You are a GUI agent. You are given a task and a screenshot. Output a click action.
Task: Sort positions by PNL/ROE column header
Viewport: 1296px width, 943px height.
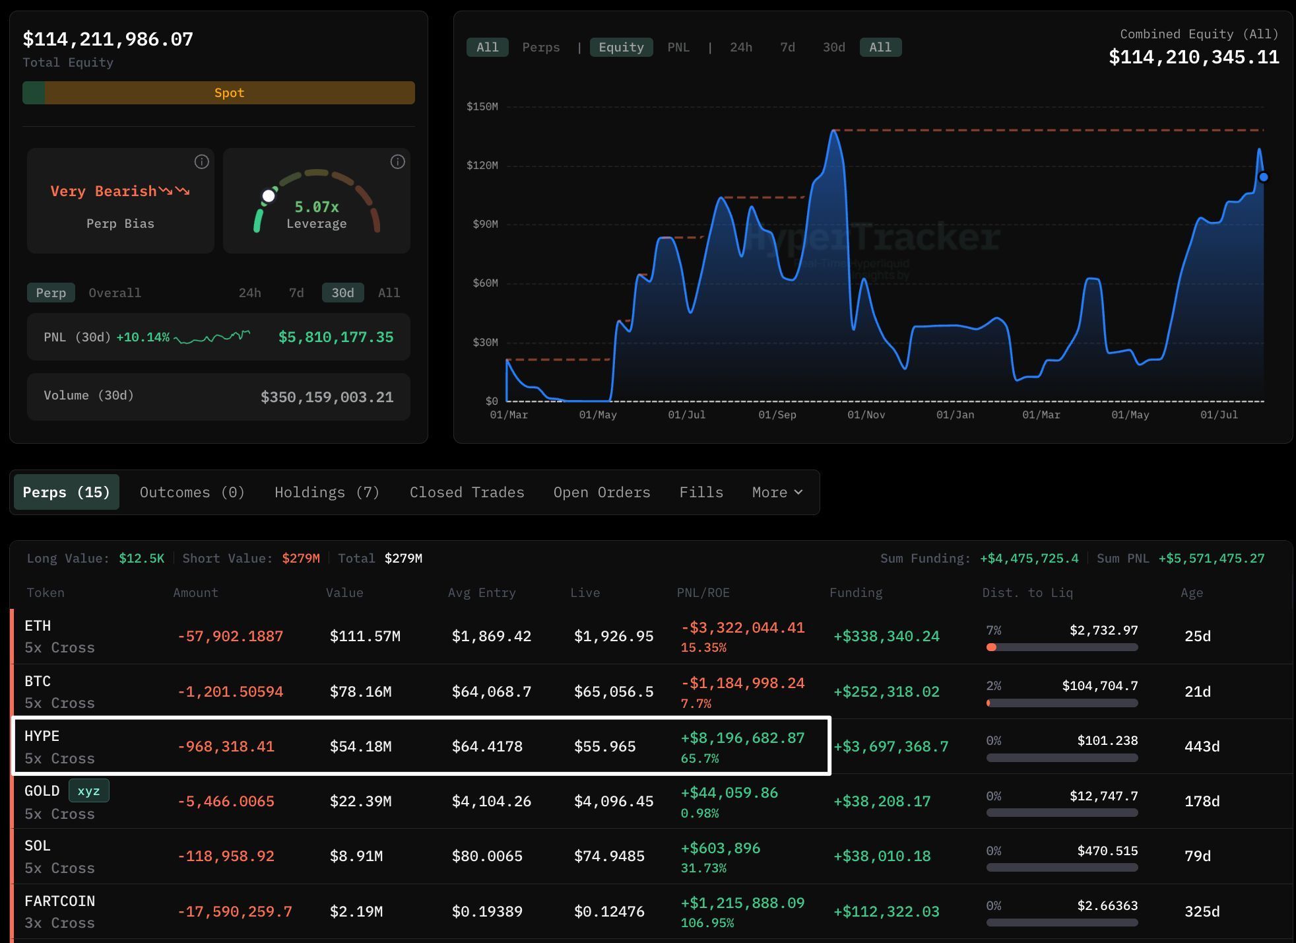(x=703, y=592)
